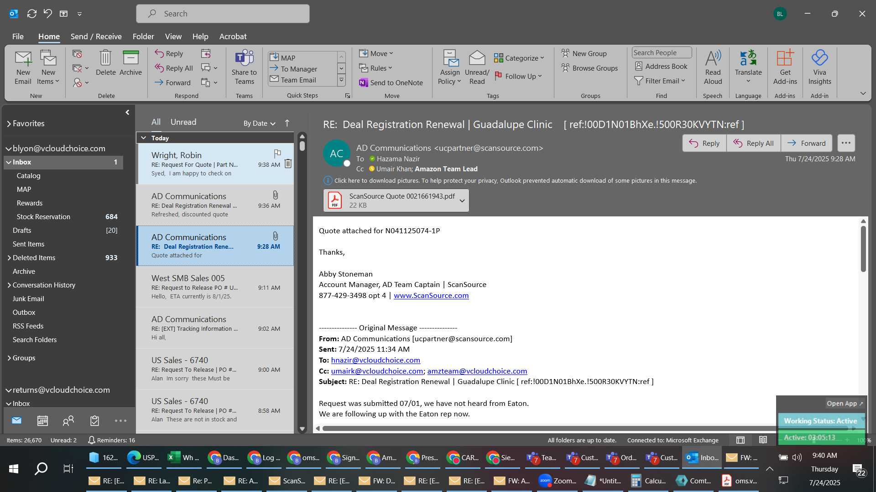This screenshot has width=876, height=492.
Task: Switch to Tasks view icon
Action: pyautogui.click(x=94, y=420)
